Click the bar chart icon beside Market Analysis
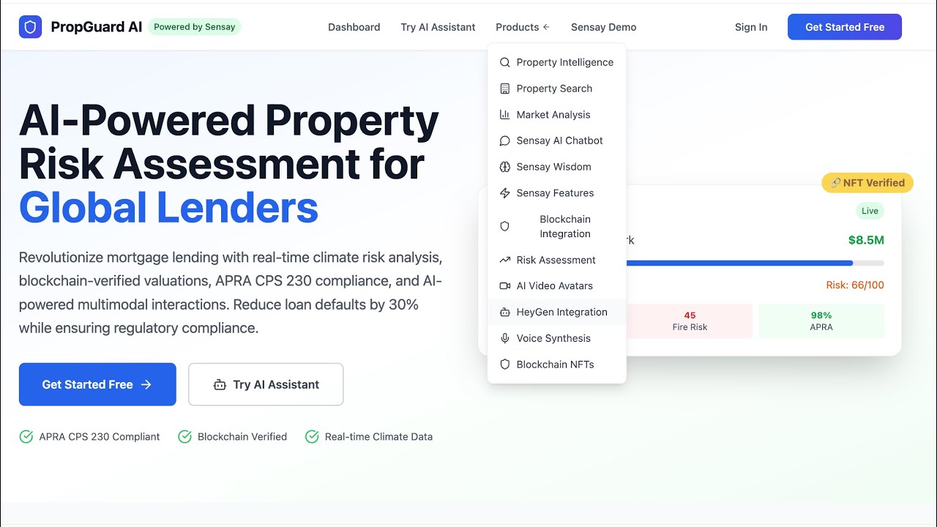937x527 pixels. [504, 115]
